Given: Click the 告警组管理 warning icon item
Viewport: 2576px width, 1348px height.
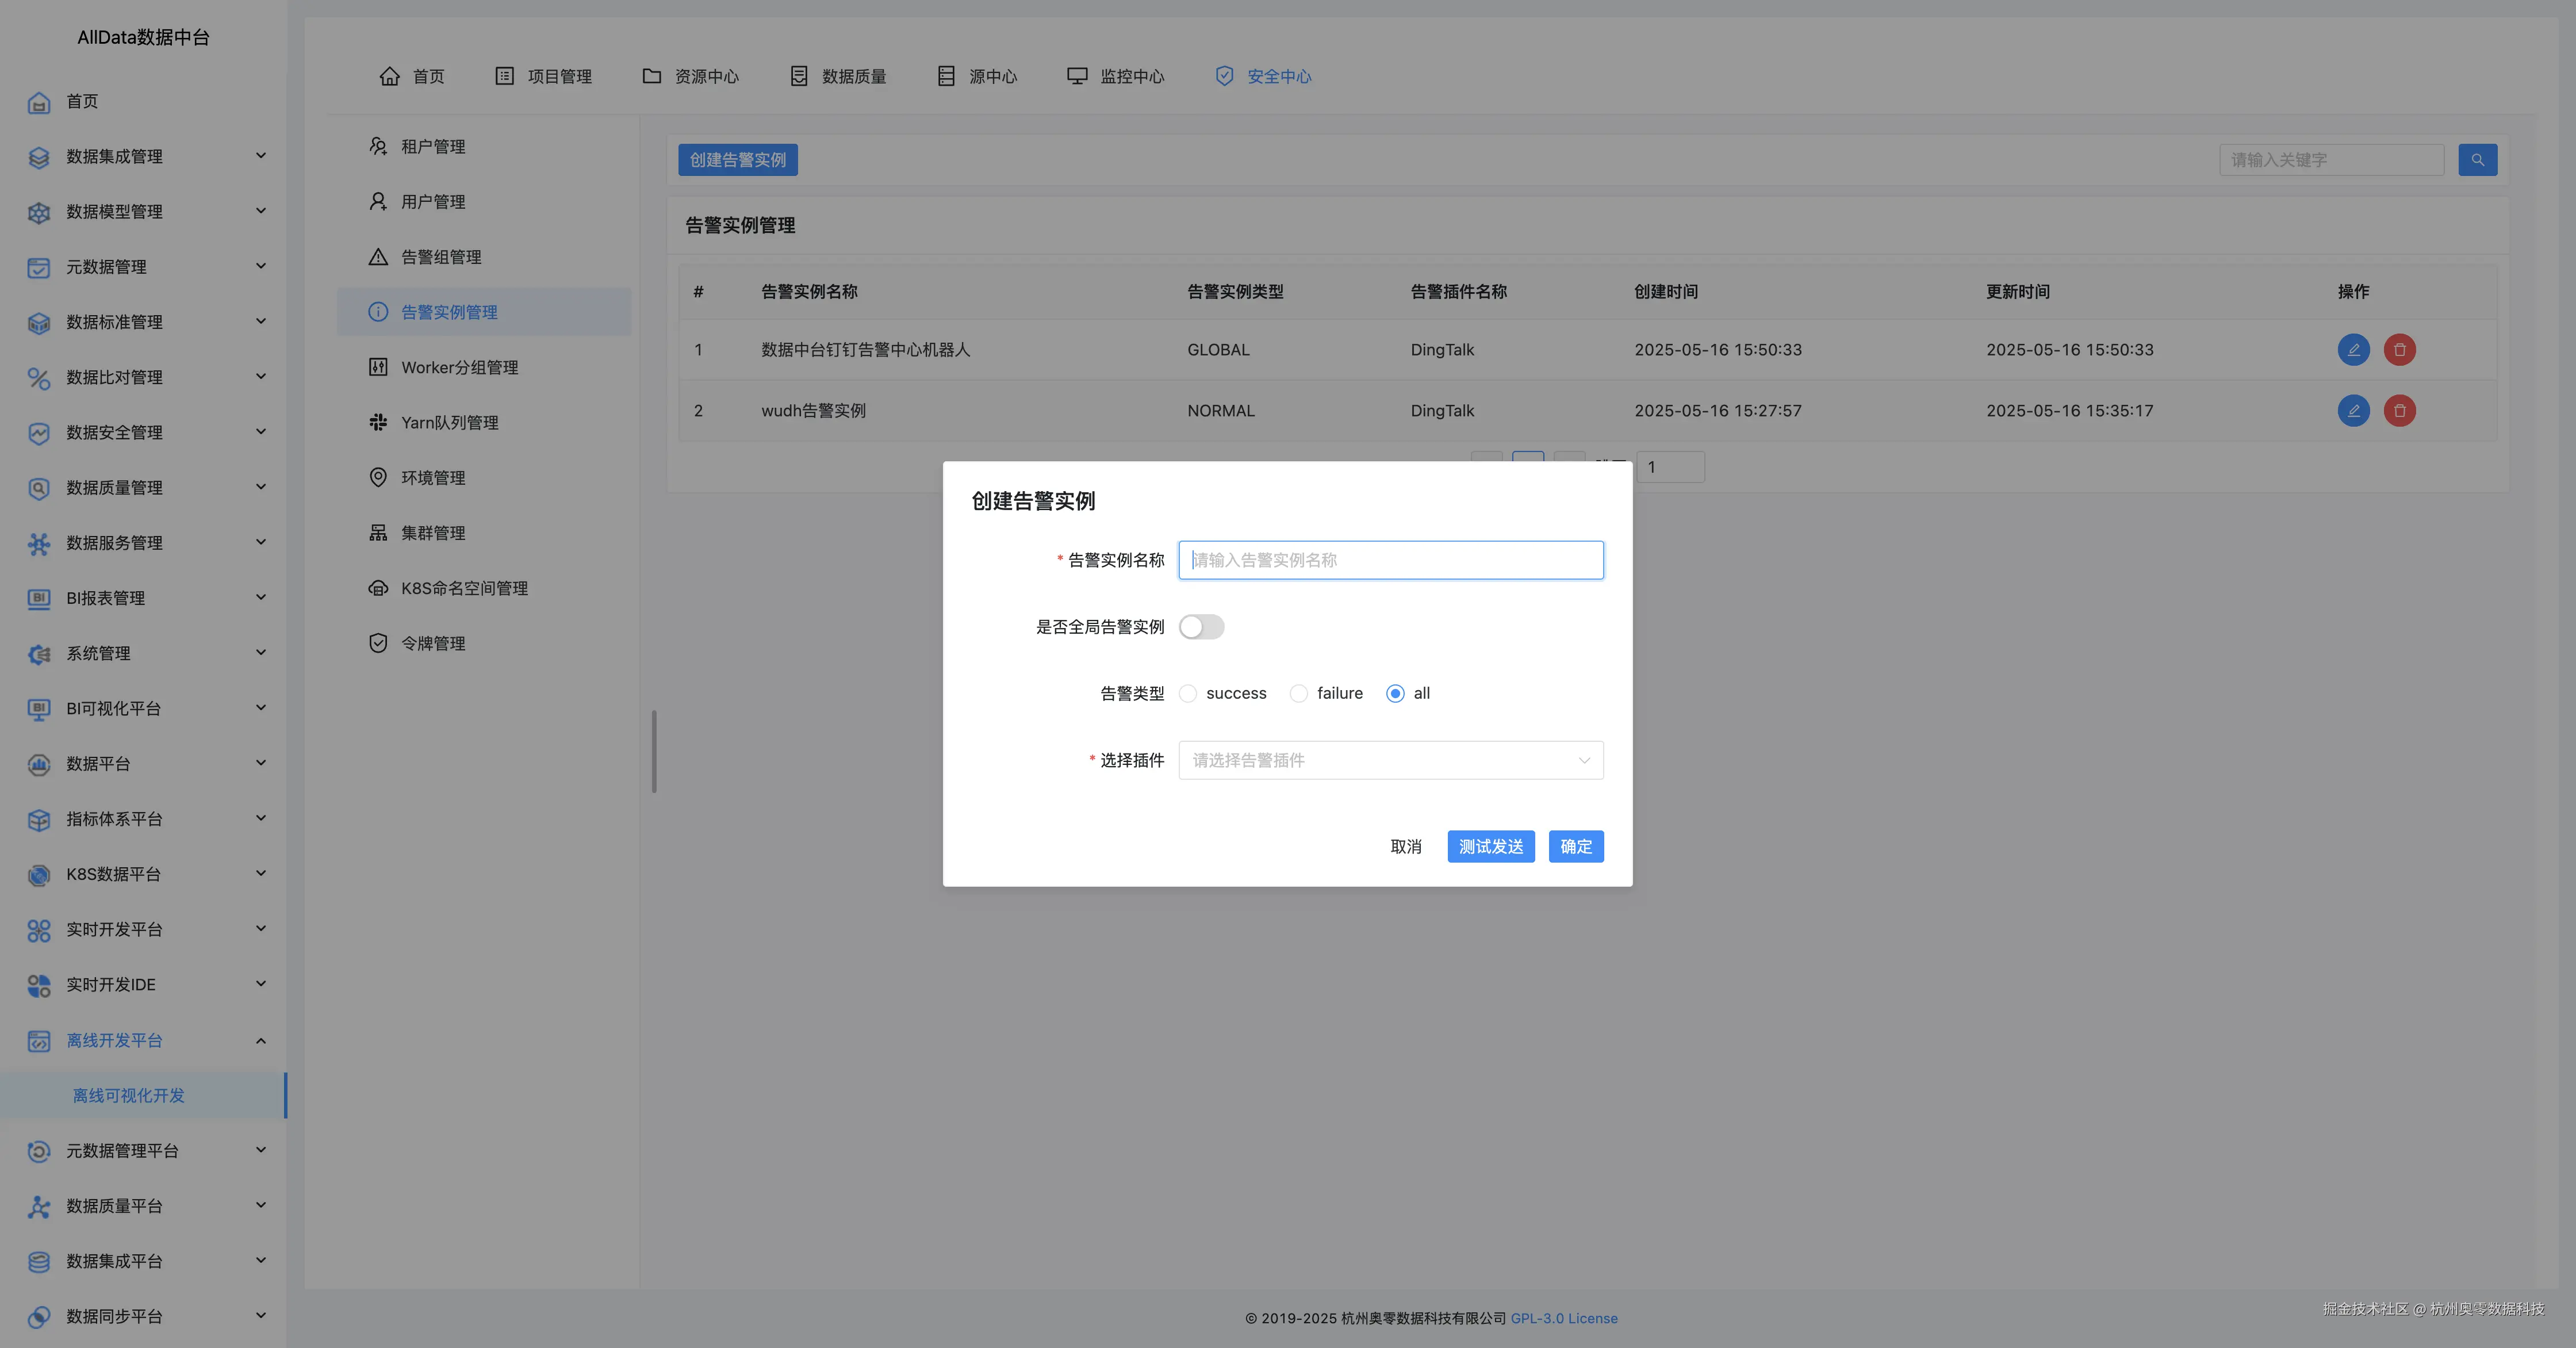Looking at the screenshot, I should (x=440, y=256).
